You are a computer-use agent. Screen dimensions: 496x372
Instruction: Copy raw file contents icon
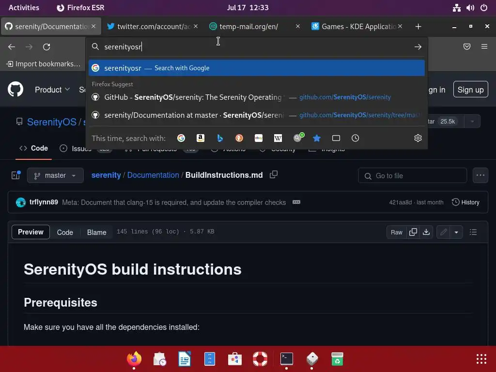coord(413,232)
